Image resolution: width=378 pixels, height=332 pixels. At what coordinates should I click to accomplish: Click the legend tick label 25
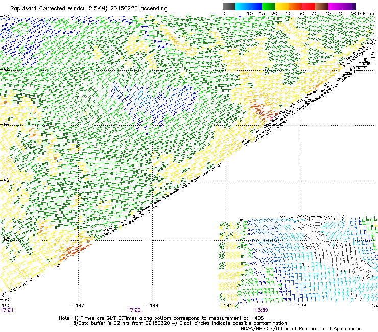tap(289, 14)
